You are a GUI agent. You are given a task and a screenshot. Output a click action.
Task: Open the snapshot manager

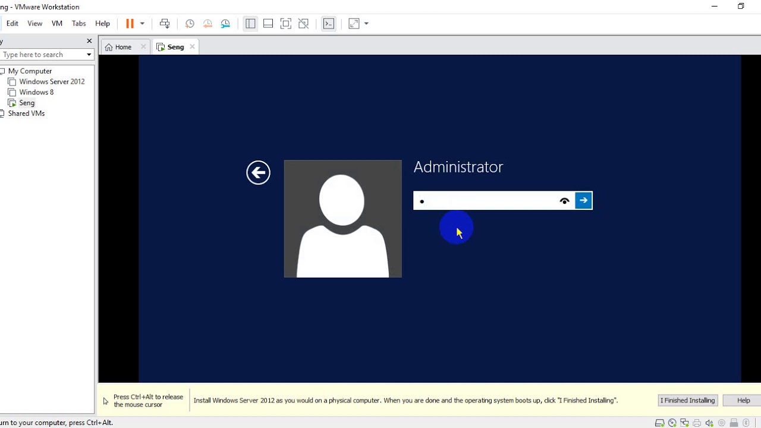coord(225,24)
